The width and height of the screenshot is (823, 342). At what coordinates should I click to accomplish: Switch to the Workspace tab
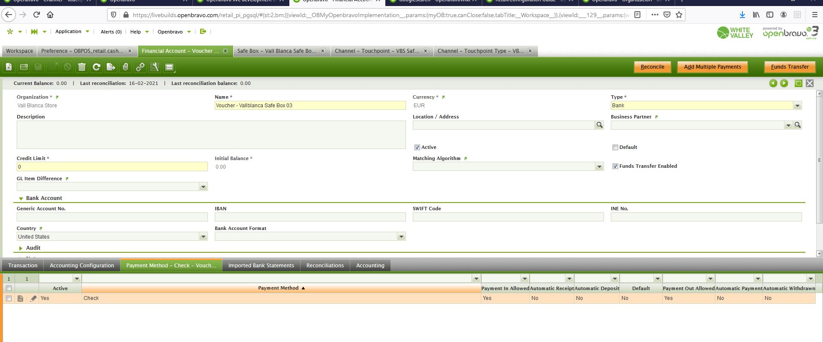click(x=19, y=51)
